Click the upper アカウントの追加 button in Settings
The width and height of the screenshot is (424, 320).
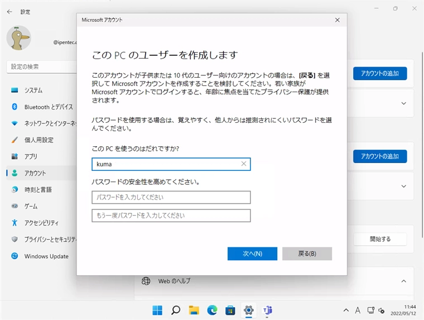[380, 73]
